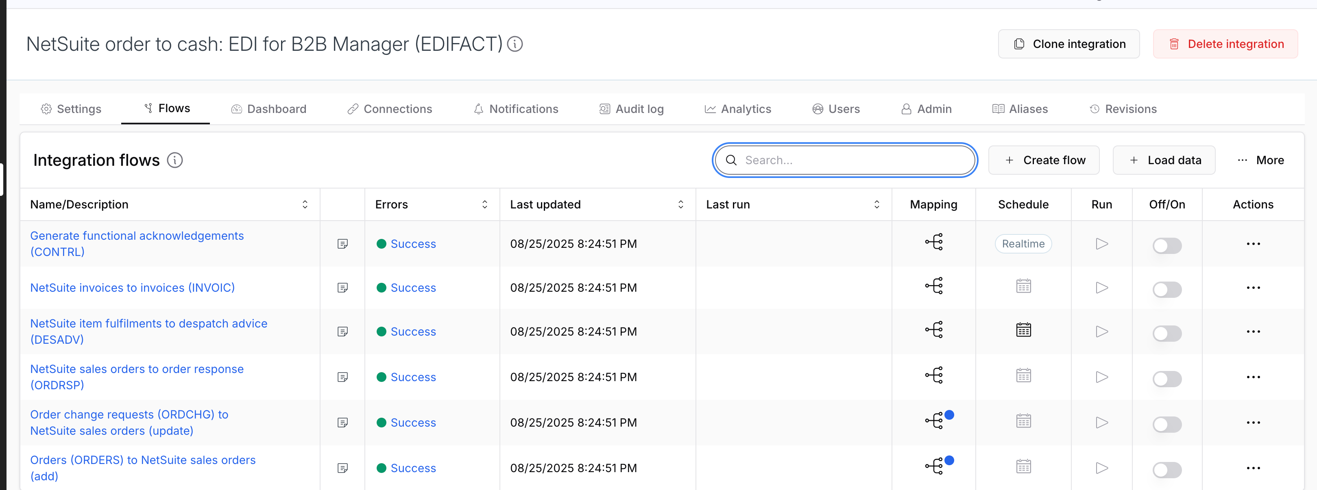Enable the Order change requests (ORDCHG) flow
This screenshot has width=1317, height=490.
click(1167, 424)
